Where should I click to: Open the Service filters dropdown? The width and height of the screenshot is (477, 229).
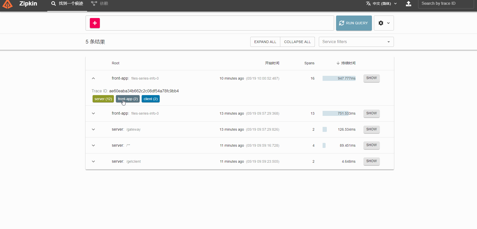(x=356, y=42)
